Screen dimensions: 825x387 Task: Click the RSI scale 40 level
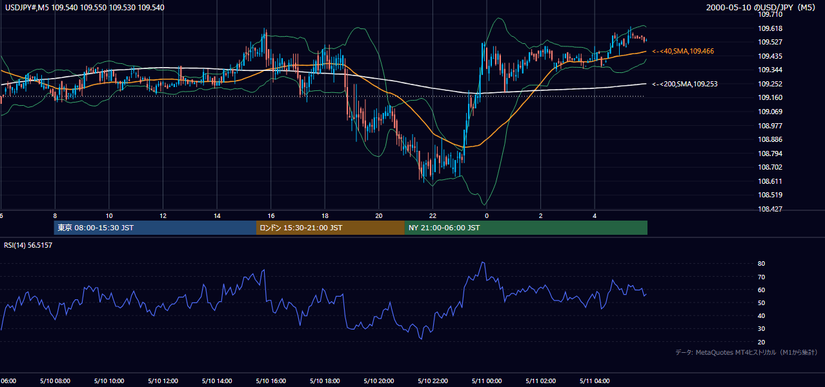[x=761, y=316]
